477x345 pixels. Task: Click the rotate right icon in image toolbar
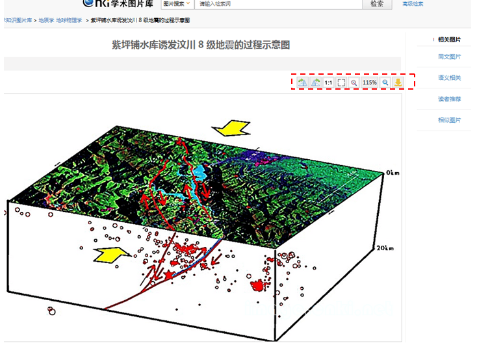315,83
